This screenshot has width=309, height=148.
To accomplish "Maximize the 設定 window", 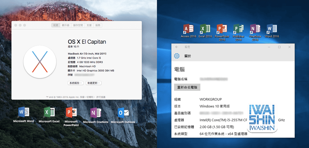I will pos(279,47).
